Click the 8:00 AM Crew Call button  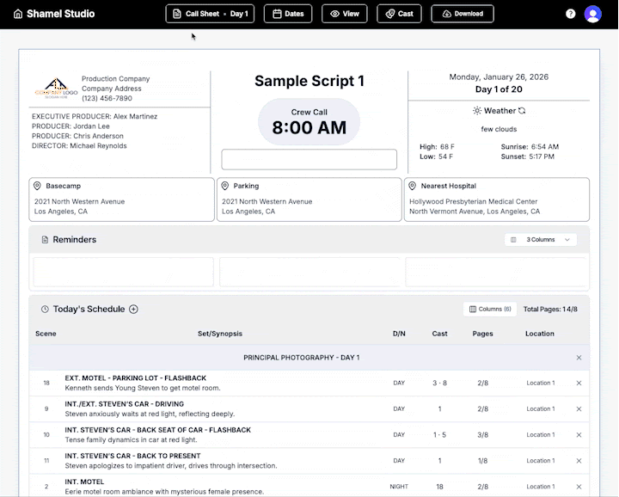pyautogui.click(x=309, y=121)
